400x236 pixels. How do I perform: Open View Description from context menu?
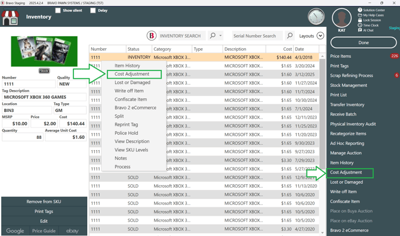(x=132, y=141)
